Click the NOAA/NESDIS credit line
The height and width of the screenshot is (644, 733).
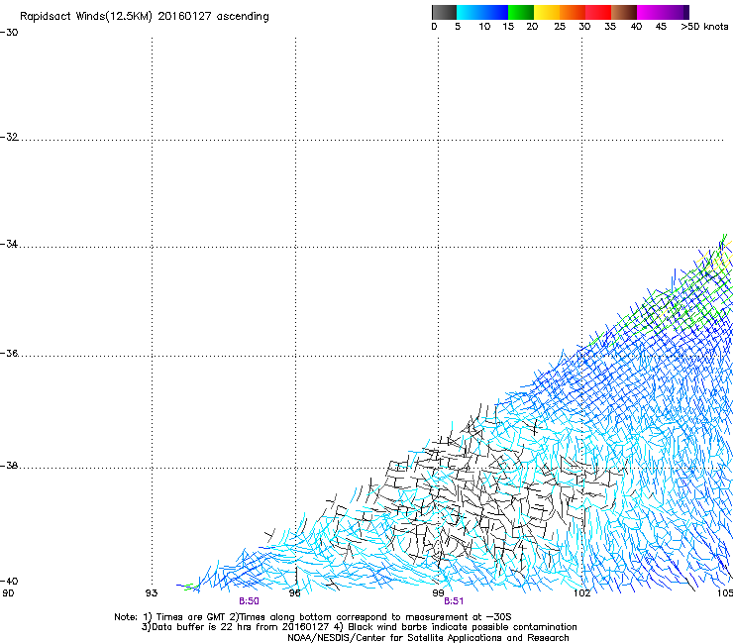(x=428, y=638)
